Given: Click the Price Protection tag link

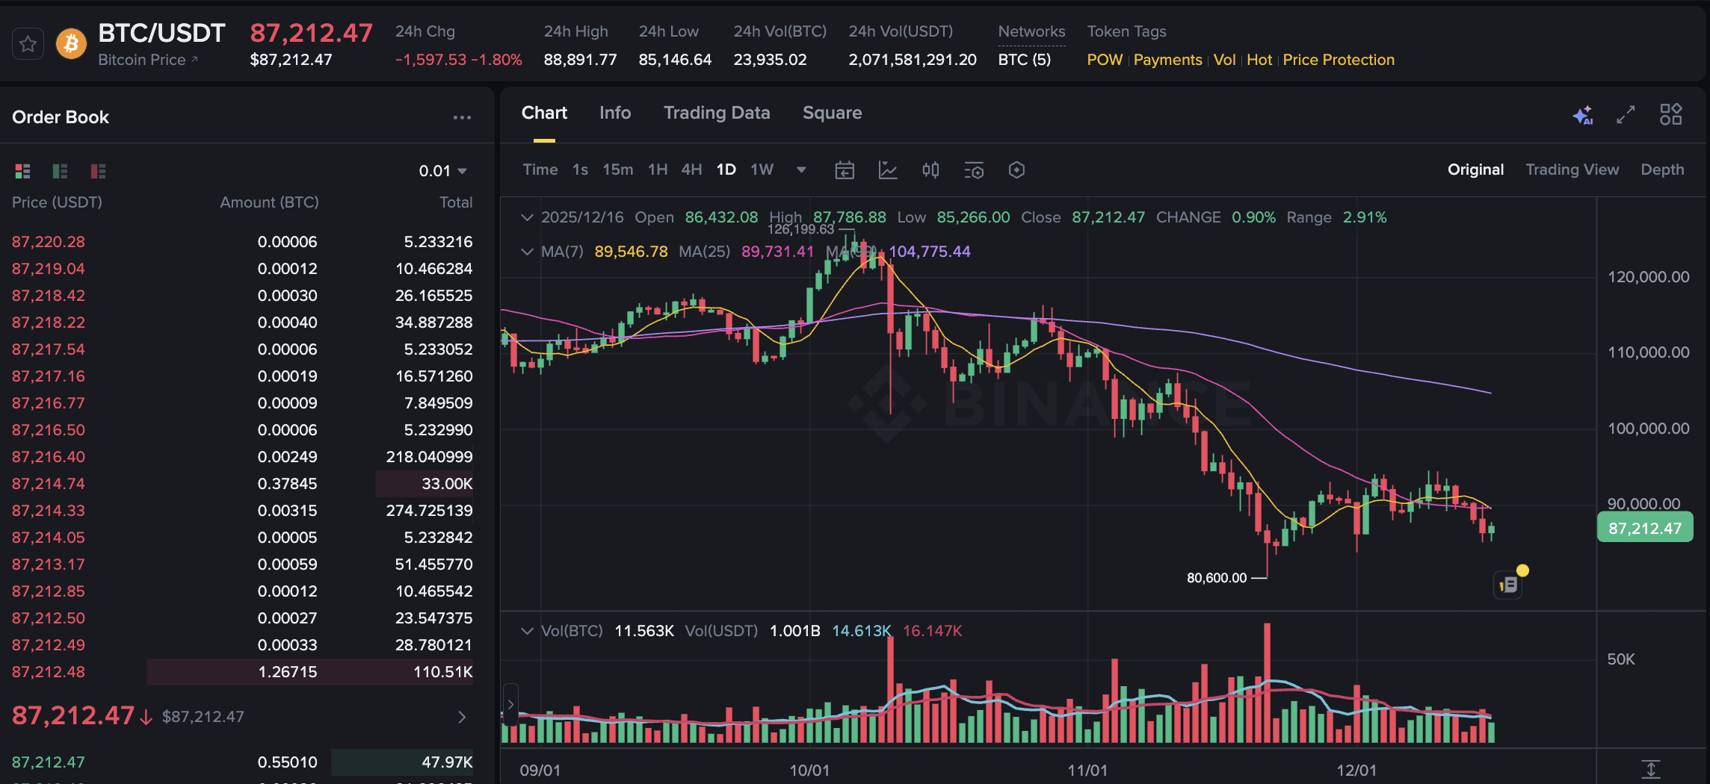Looking at the screenshot, I should (1339, 60).
